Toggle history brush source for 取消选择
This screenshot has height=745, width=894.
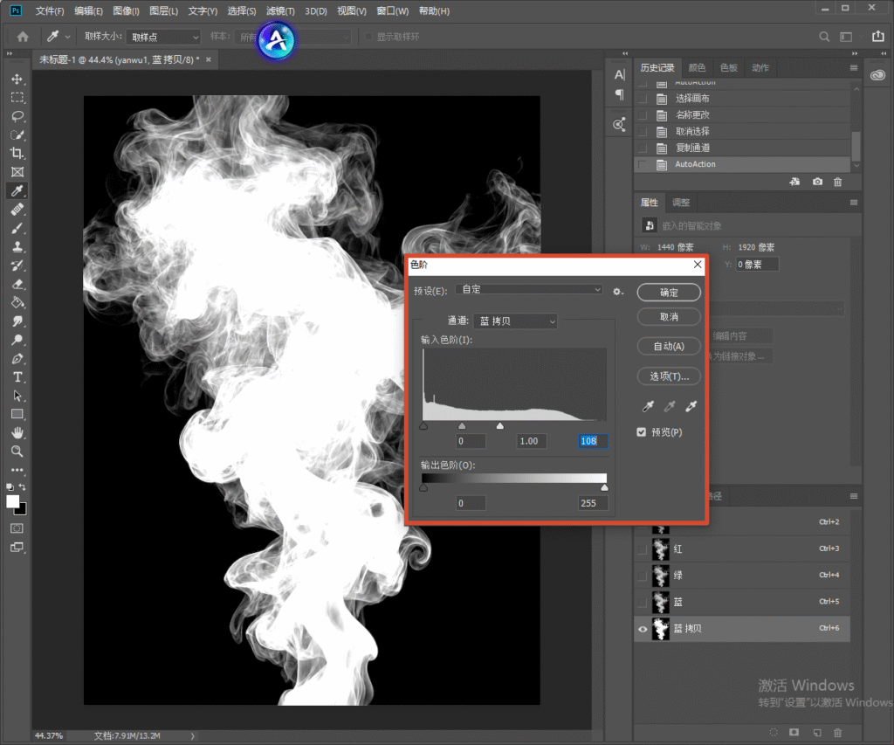(x=643, y=132)
